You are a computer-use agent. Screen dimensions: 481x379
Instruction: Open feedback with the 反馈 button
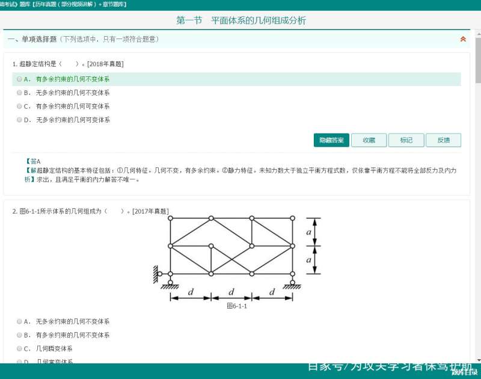443,140
